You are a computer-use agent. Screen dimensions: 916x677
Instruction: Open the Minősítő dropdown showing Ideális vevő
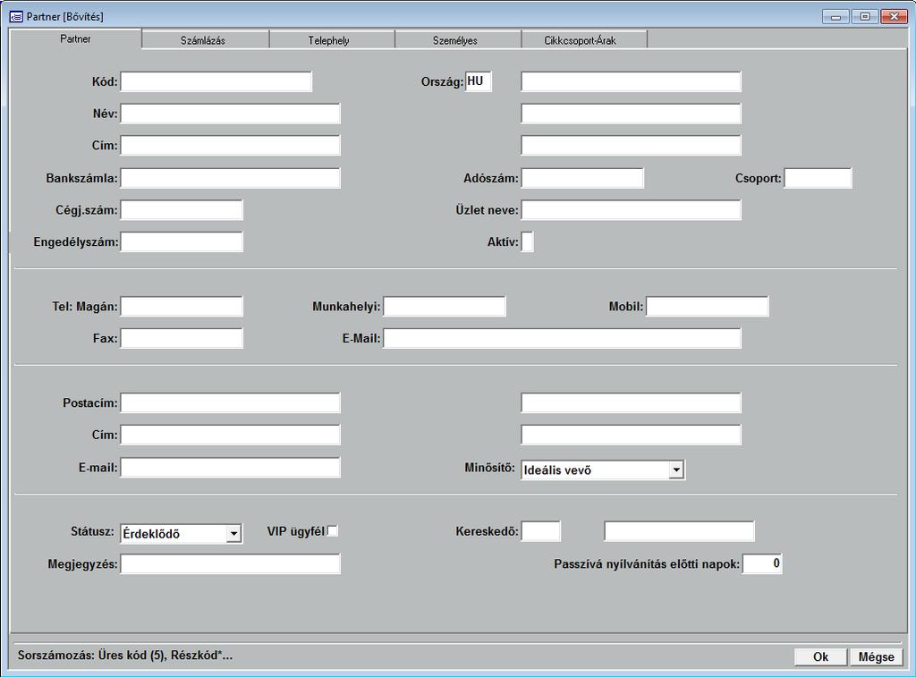pyautogui.click(x=676, y=470)
